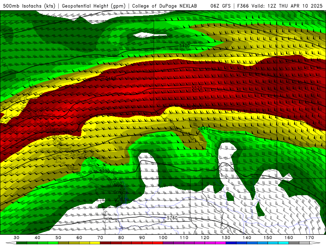The height and width of the screenshot is (245, 326).
Task: Click the 'Valid: 12Z THU APR 10 2025' text
Action: click(x=287, y=6)
